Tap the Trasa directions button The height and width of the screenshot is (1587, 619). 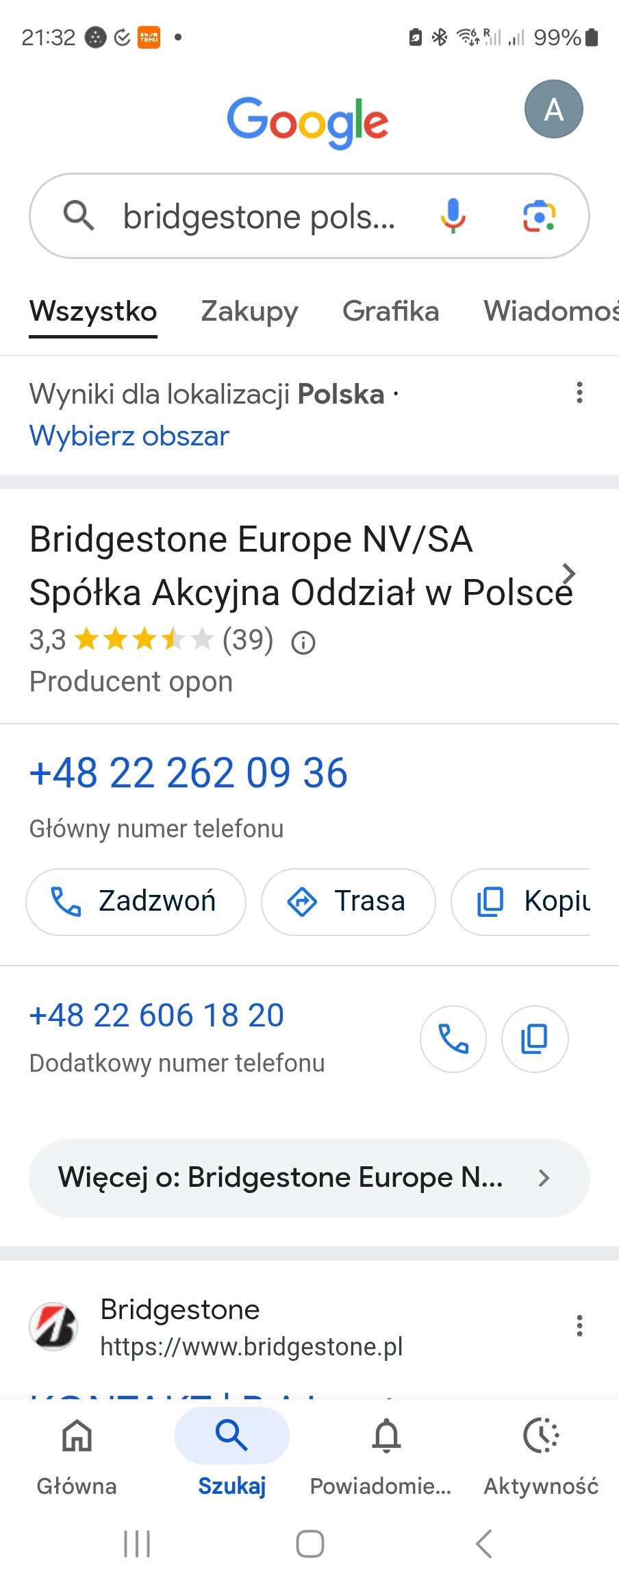coord(348,902)
